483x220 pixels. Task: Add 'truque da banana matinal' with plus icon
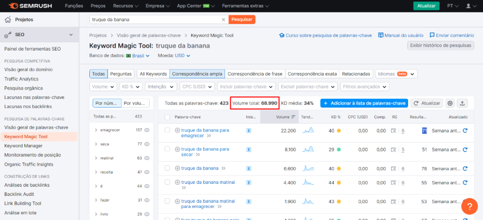pos(177,182)
